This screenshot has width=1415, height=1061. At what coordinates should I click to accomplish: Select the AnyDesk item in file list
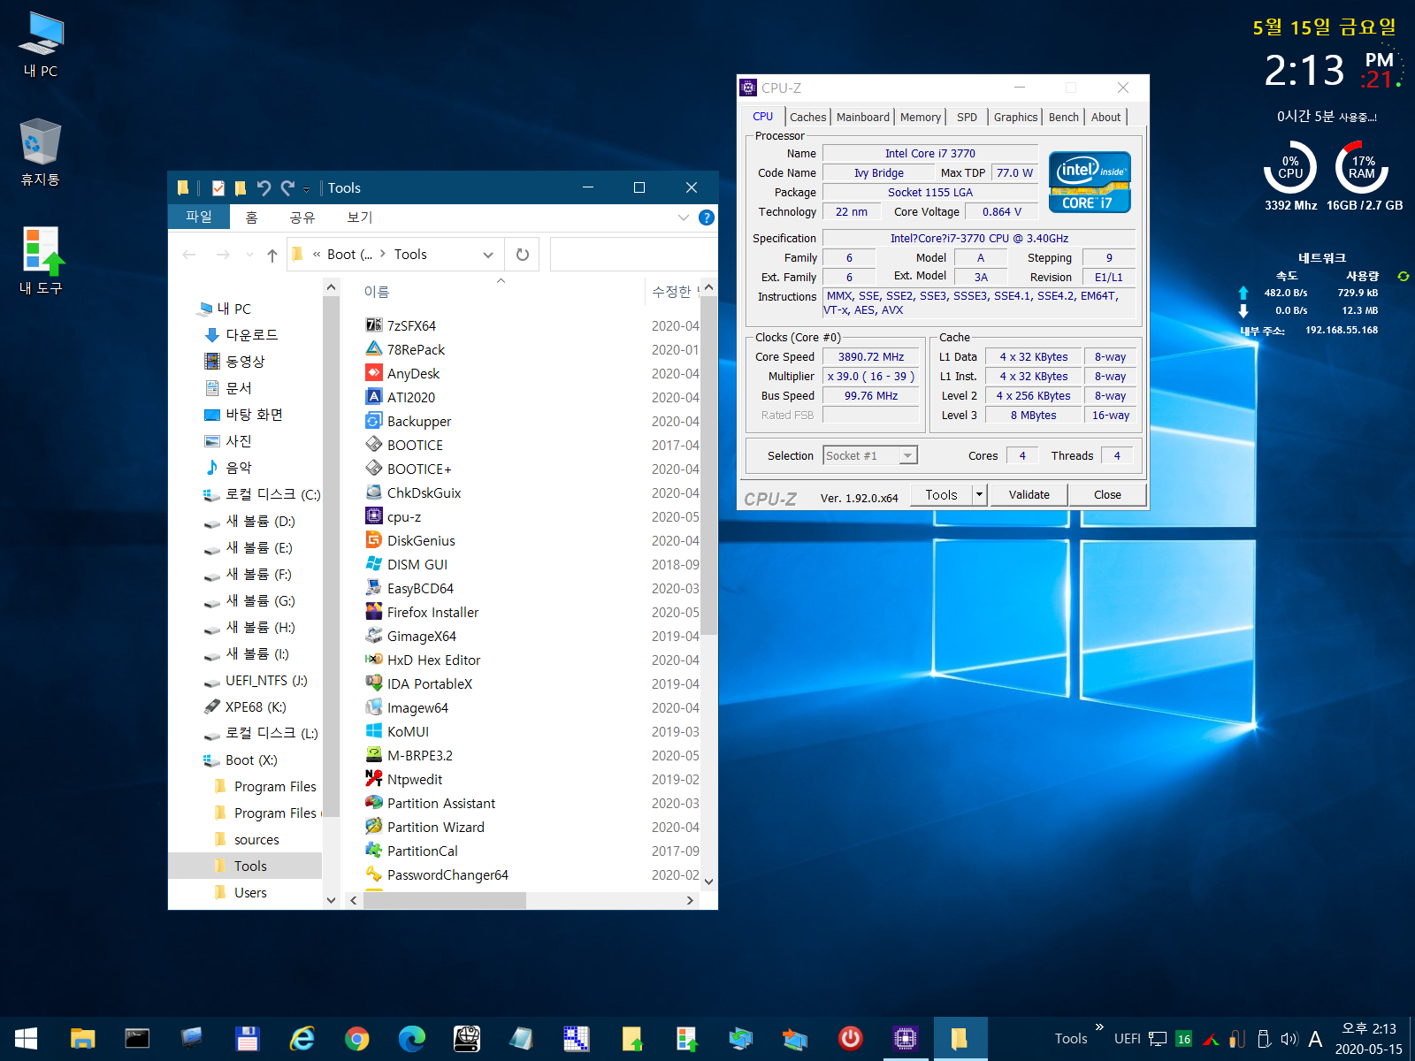point(413,374)
